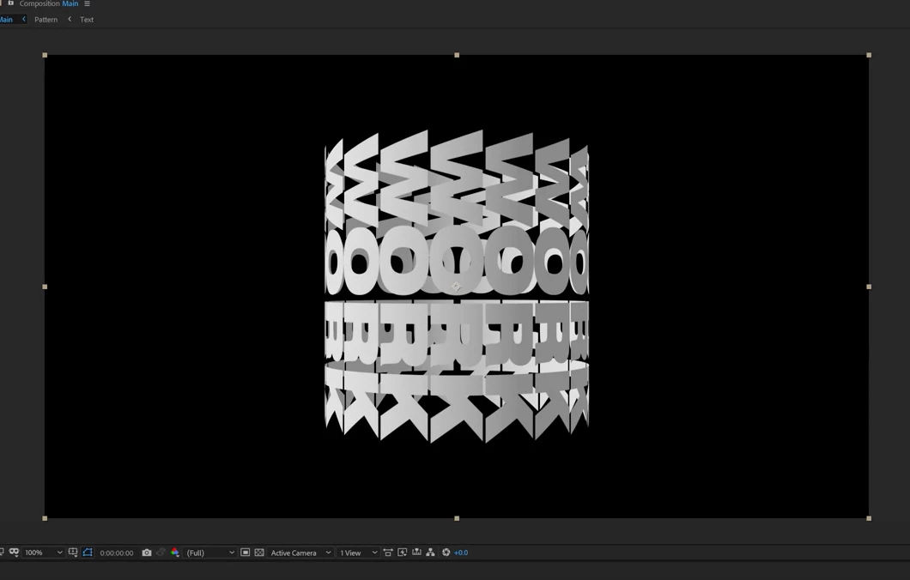The height and width of the screenshot is (580, 910).
Task: Toggle pixel aspect ratio correction
Action: [x=388, y=553]
